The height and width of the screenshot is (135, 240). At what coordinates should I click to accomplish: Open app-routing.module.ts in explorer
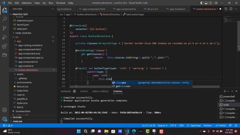click(30, 45)
